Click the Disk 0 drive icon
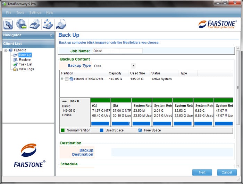Viewport: 243px width, 184px height. coord(64,101)
